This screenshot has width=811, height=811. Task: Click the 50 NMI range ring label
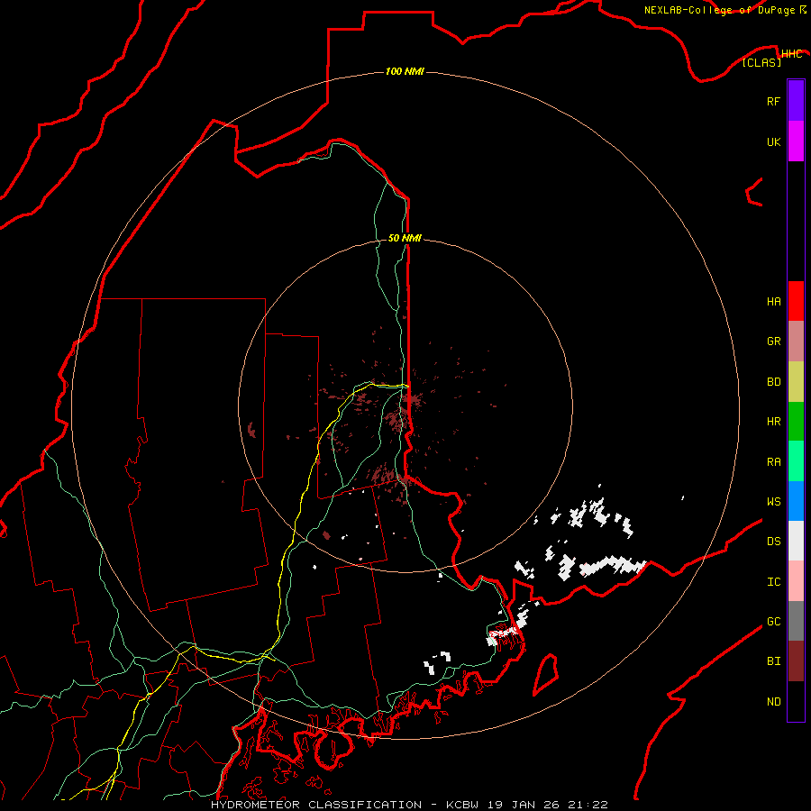405,238
